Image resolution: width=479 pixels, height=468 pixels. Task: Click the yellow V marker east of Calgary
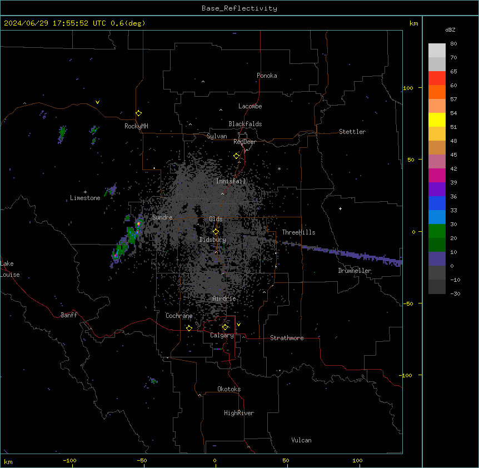[x=238, y=325]
